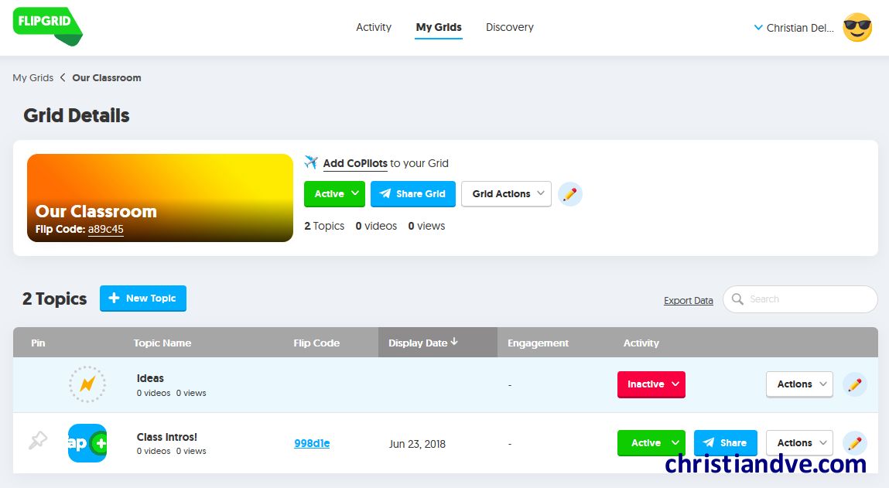
Task: Open the Grid Actions dropdown
Action: [506, 194]
